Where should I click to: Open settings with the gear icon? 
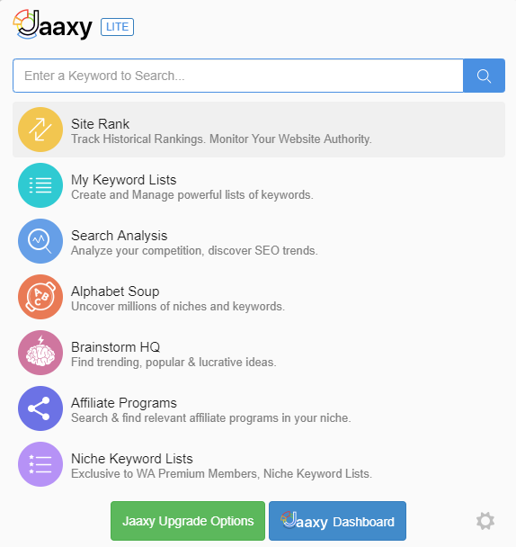[485, 521]
